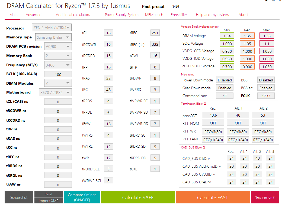Click the Import XMP button
This screenshot has height=208, width=282.
(x=49, y=201)
